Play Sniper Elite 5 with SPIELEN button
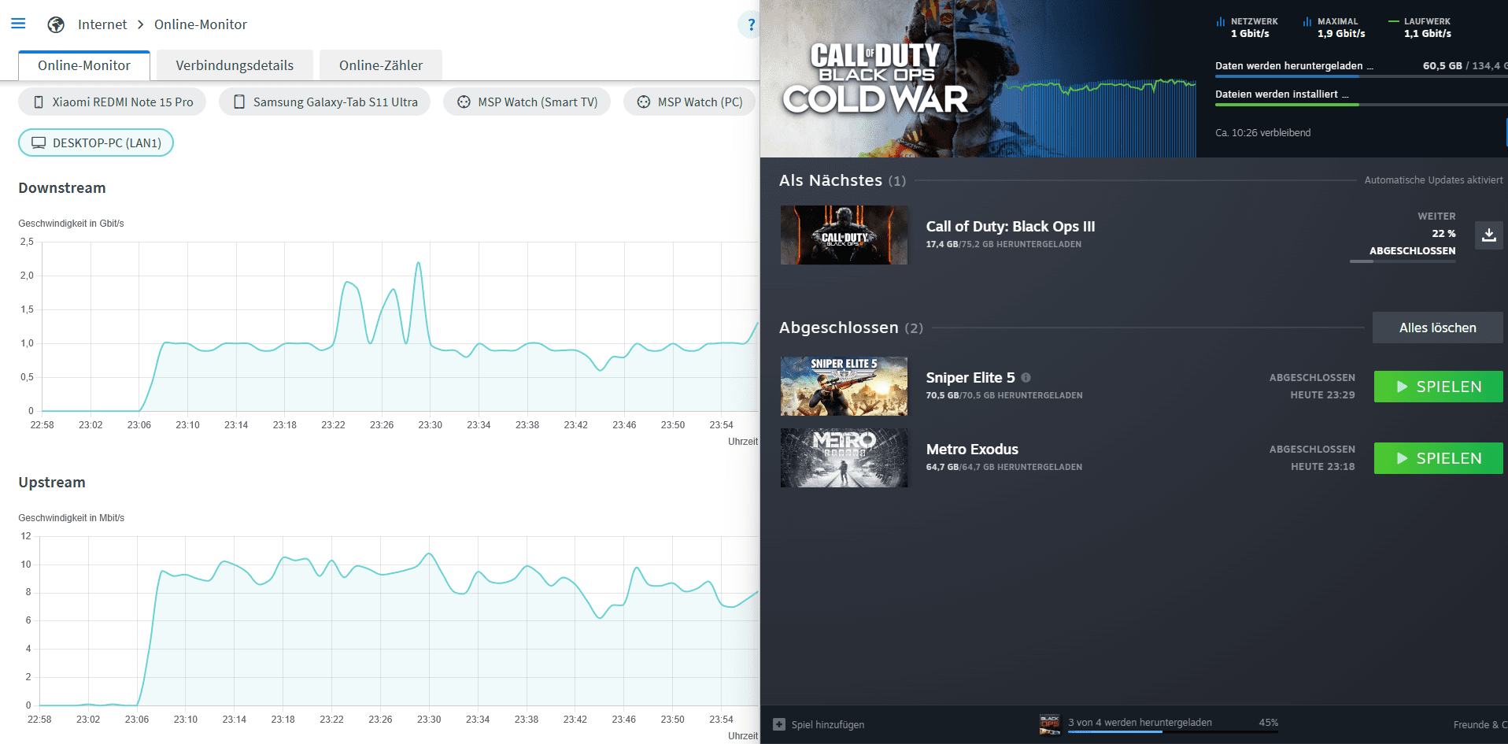The image size is (1508, 744). click(1439, 387)
